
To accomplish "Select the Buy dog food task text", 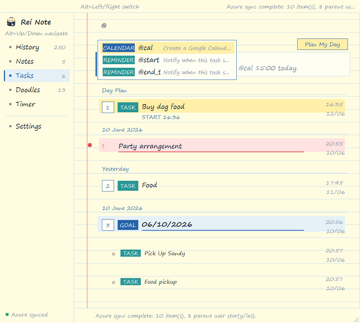I will pos(163,107).
